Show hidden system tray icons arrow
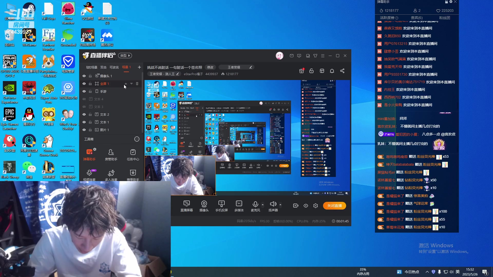 tap(427, 272)
